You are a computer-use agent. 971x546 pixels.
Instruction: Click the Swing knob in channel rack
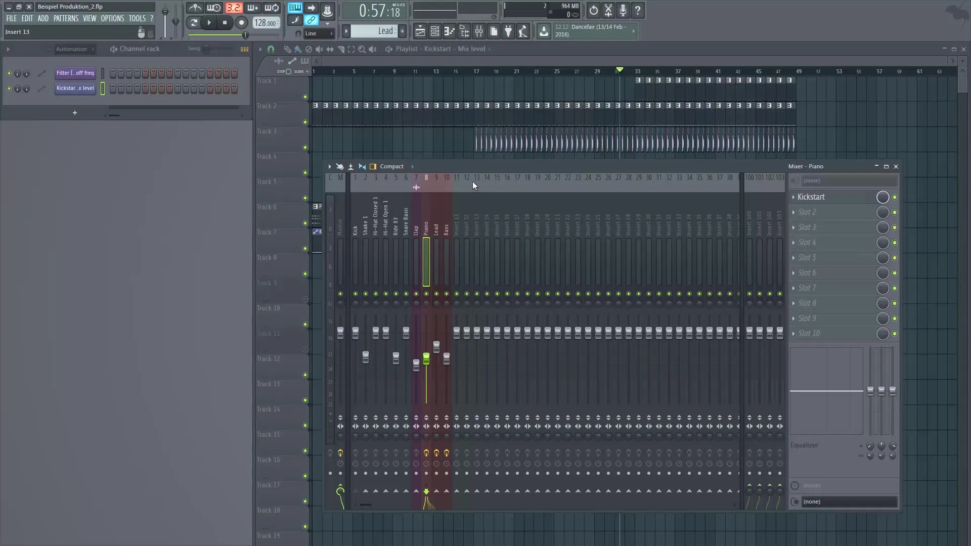pos(207,49)
